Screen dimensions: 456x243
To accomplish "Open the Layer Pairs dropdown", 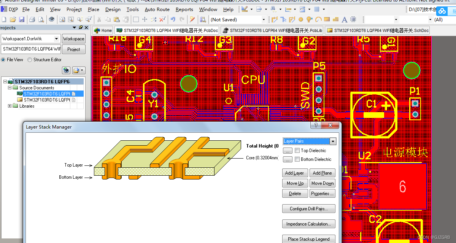I will pyautogui.click(x=333, y=141).
